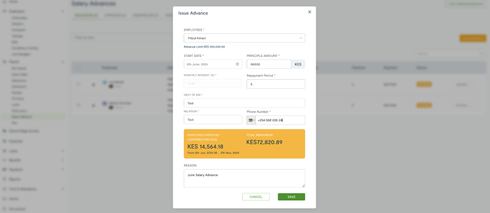Screen dimensions: 490x213
Task: Click the Relation text field
Action: pos(213,120)
